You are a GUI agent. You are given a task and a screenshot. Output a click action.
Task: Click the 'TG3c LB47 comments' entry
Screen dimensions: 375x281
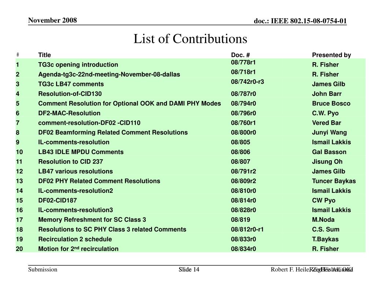click(71, 84)
